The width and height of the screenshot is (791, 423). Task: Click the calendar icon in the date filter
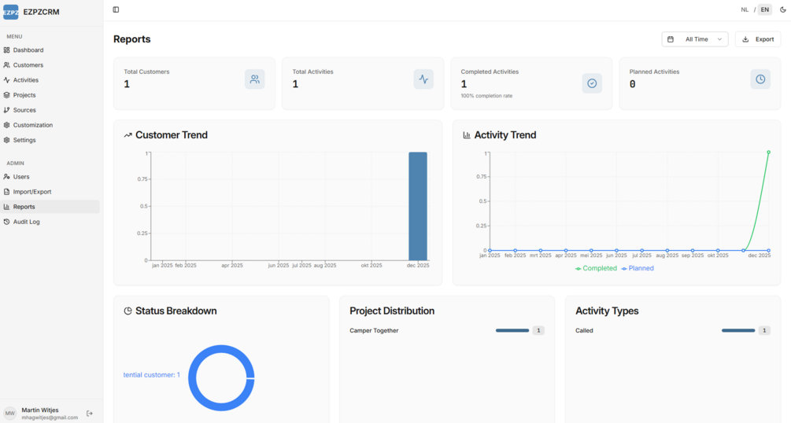point(671,39)
